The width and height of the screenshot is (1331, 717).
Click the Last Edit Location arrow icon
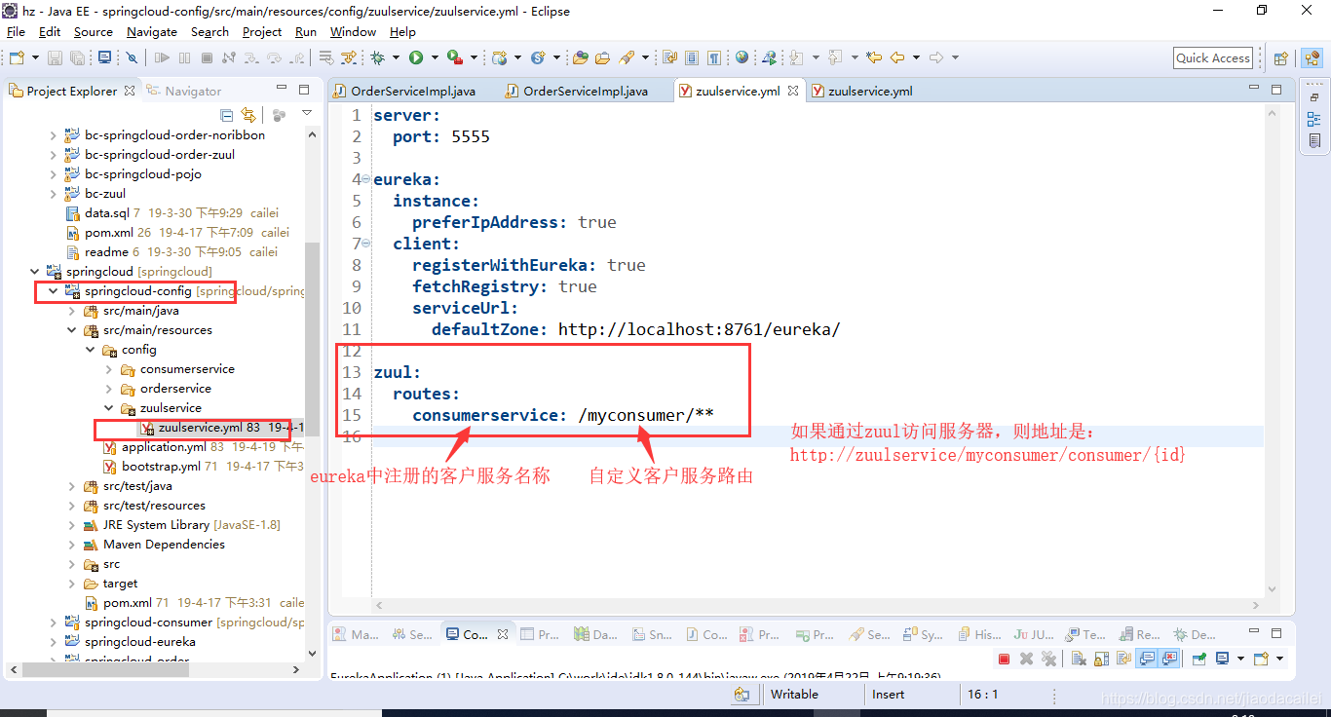pyautogui.click(x=874, y=57)
